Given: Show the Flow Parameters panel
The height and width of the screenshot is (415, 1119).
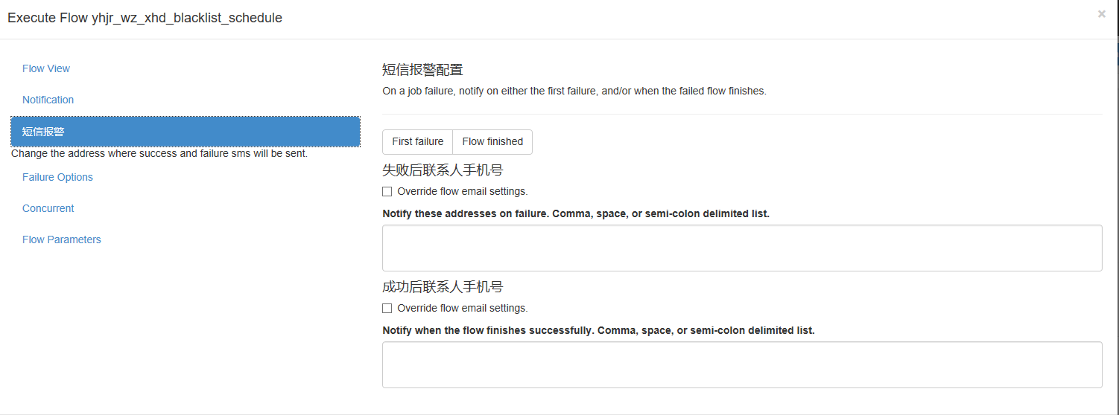Looking at the screenshot, I should (x=62, y=239).
